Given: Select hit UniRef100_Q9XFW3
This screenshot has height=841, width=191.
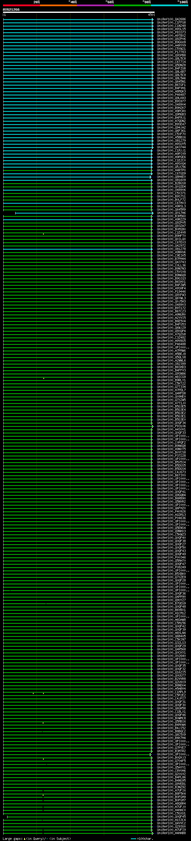Looking at the screenshot, I should point(171,295).
